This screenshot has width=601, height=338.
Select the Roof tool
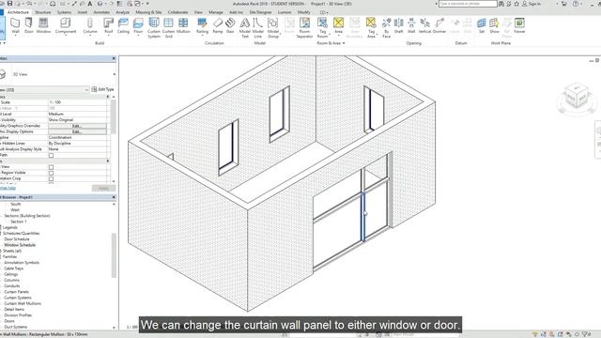109,26
